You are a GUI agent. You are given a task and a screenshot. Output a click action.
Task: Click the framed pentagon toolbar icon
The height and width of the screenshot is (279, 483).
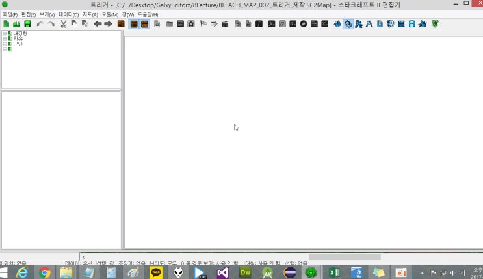pyautogui.click(x=191, y=24)
